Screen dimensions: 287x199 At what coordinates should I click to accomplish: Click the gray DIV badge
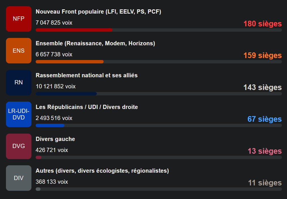[x=19, y=178]
